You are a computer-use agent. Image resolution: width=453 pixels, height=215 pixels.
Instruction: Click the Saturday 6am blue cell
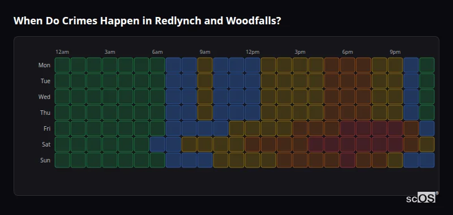click(157, 144)
